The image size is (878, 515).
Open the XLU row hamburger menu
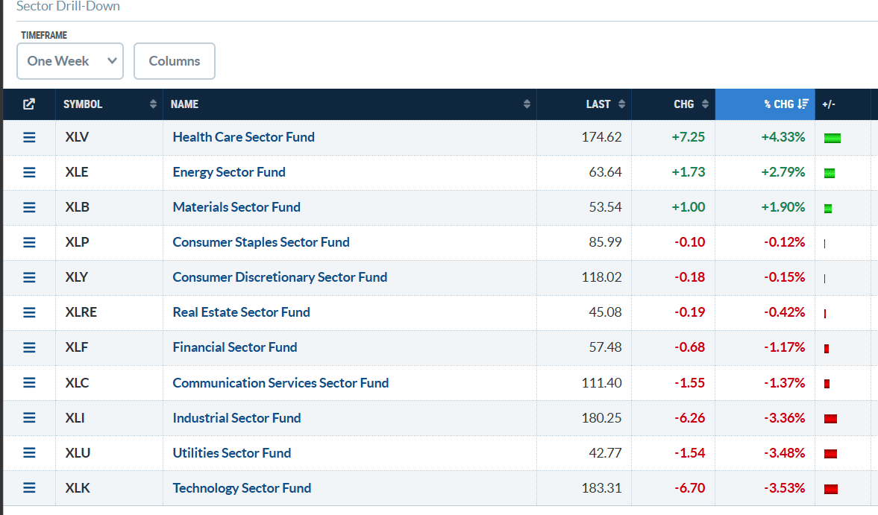click(29, 453)
